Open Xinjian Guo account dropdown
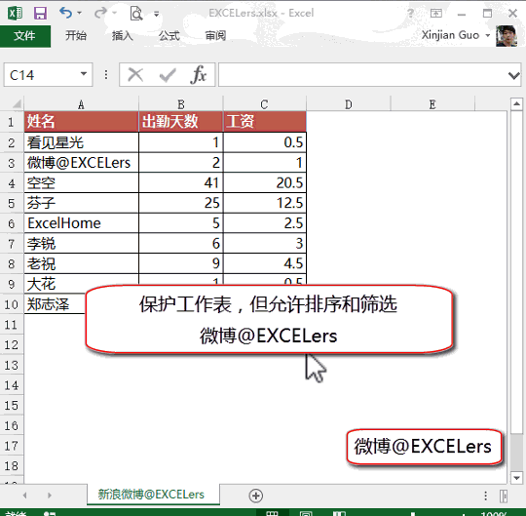The image size is (526, 516). (456, 35)
